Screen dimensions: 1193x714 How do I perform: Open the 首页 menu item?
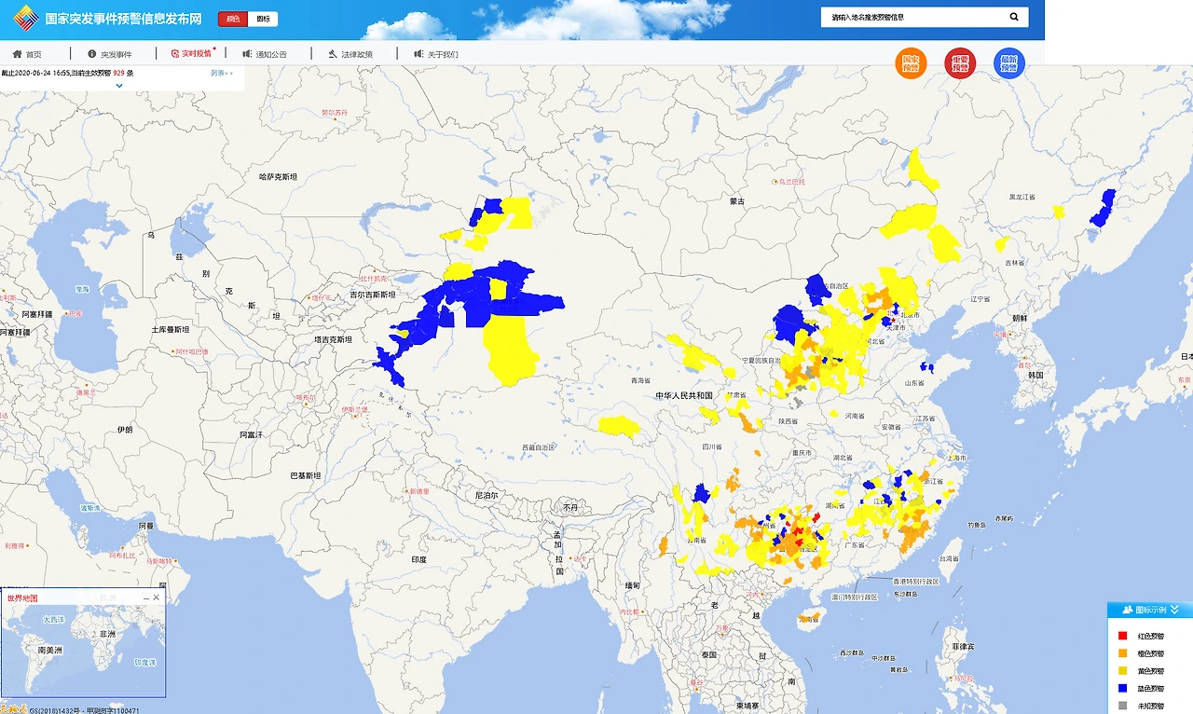tap(34, 54)
